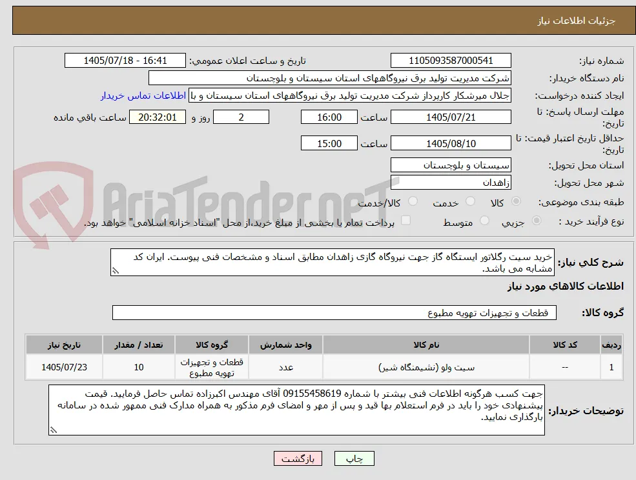Select the کالا radio button

[x=516, y=201]
